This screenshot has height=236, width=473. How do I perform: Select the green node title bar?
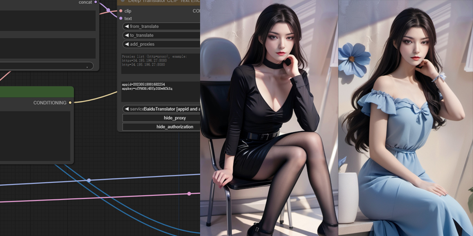(x=36, y=92)
